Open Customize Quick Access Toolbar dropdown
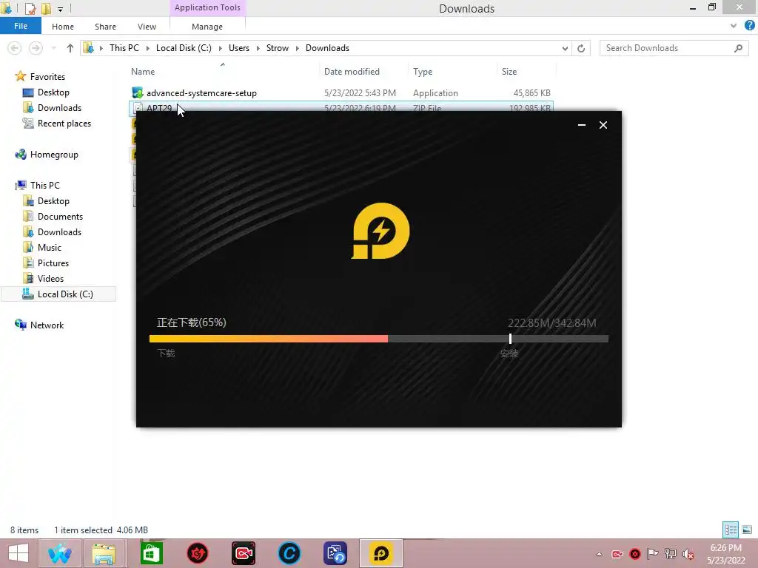 point(61,9)
